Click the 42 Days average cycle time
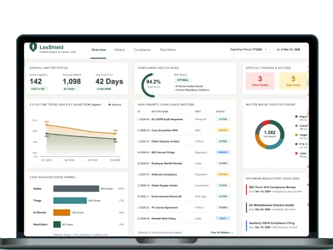Image resolution: width=333 pixels, height=250 pixels. 109,81
